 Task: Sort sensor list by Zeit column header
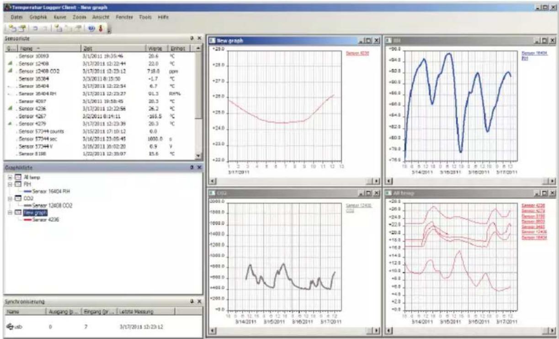pos(112,48)
